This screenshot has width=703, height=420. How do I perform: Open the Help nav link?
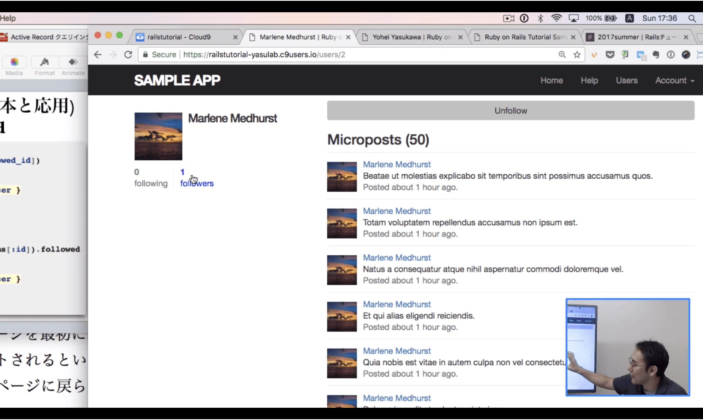click(589, 80)
